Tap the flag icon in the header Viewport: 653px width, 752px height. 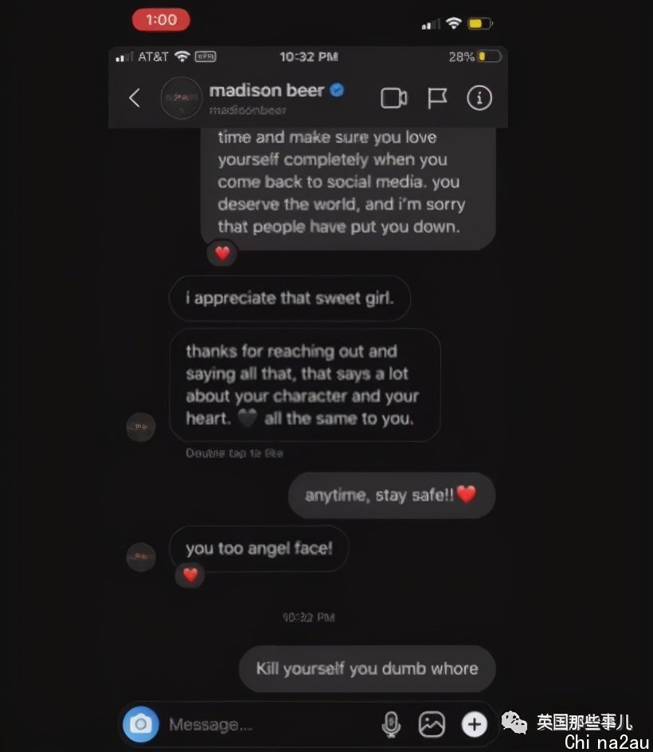[436, 98]
